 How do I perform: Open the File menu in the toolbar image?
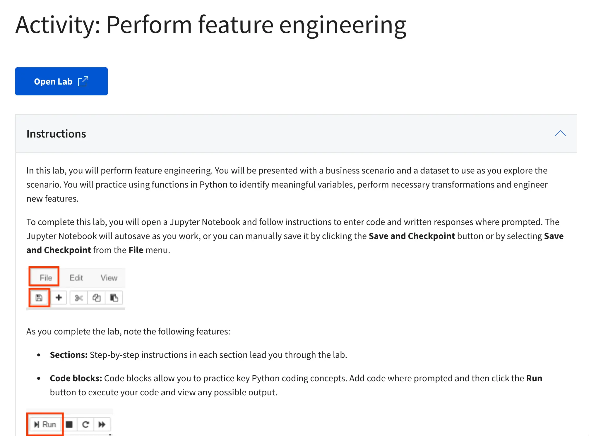point(46,278)
